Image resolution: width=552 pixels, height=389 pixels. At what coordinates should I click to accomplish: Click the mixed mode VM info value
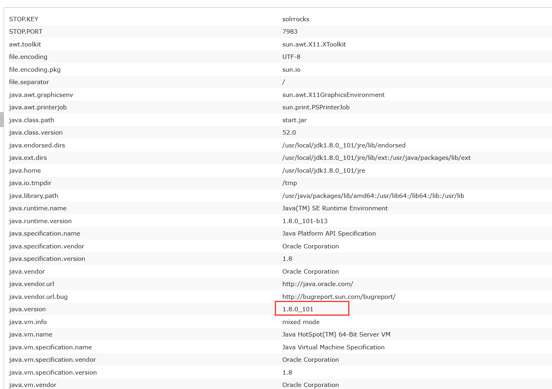coord(300,322)
